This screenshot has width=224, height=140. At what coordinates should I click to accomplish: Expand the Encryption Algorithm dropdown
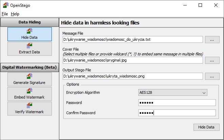(173, 92)
